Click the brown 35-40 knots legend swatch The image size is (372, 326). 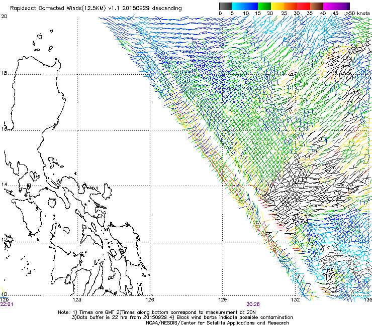click(x=317, y=6)
